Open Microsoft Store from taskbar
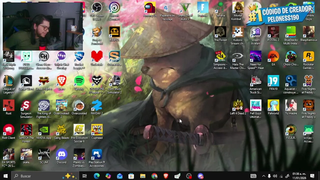 pos(131,176)
